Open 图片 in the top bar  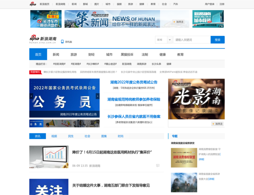click(97, 4)
